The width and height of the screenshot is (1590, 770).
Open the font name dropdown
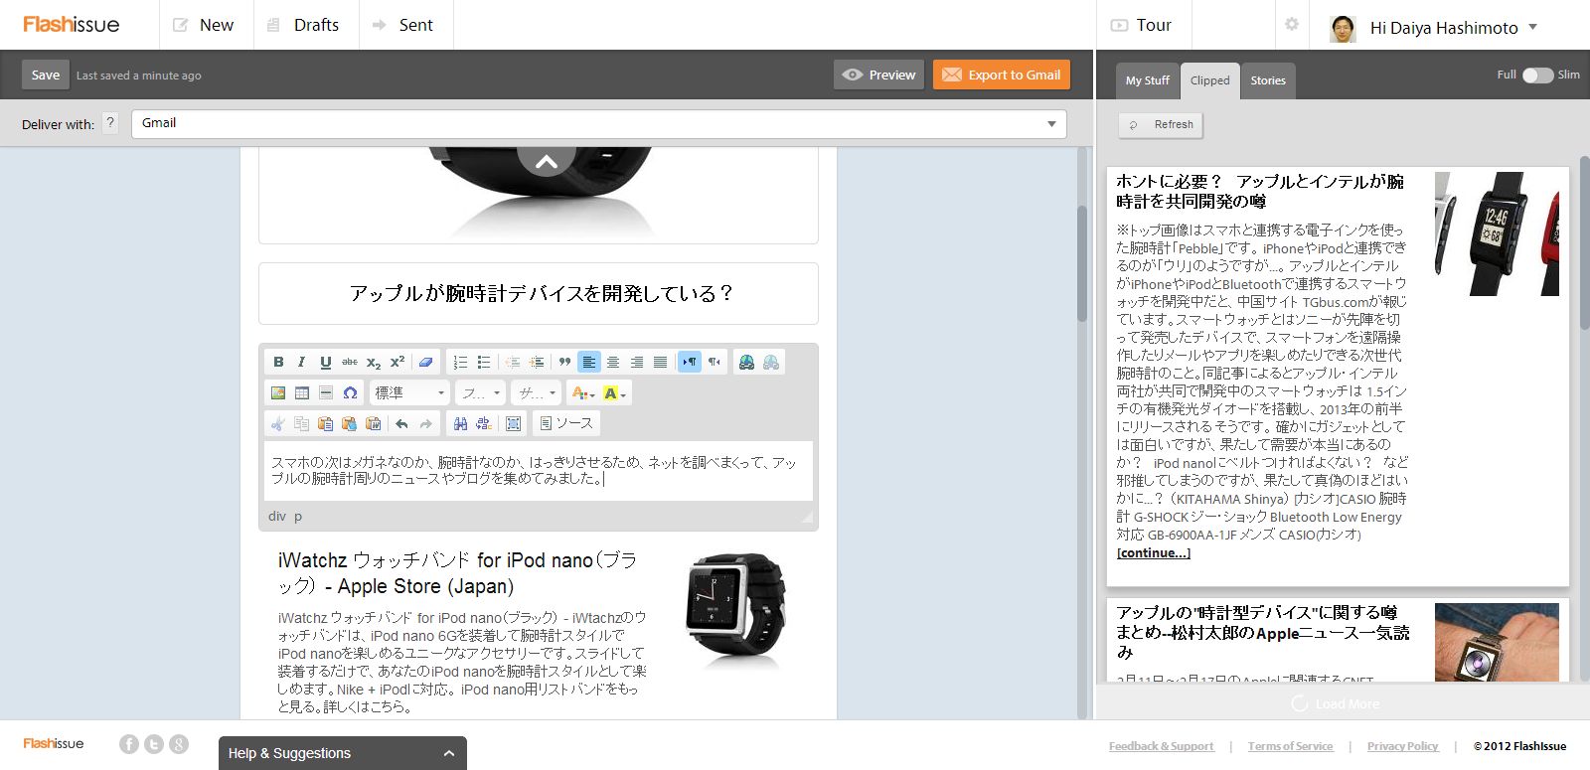coord(481,392)
